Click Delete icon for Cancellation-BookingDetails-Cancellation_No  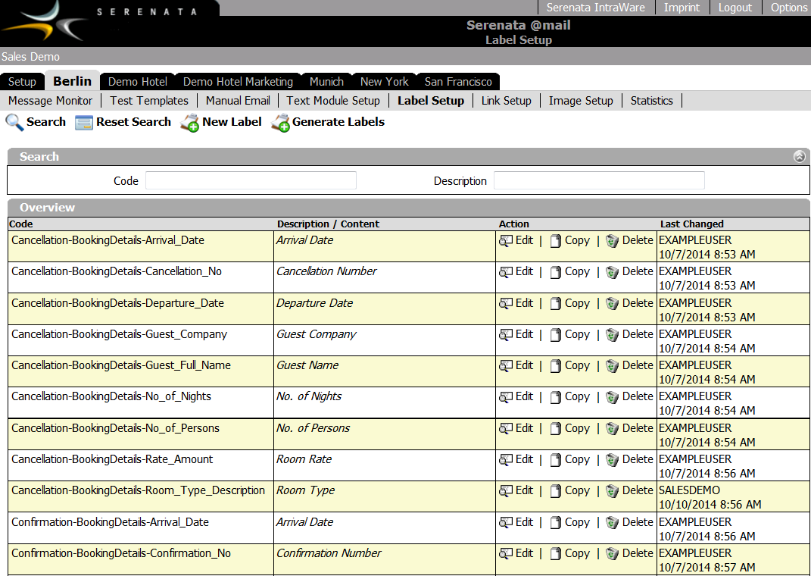612,272
